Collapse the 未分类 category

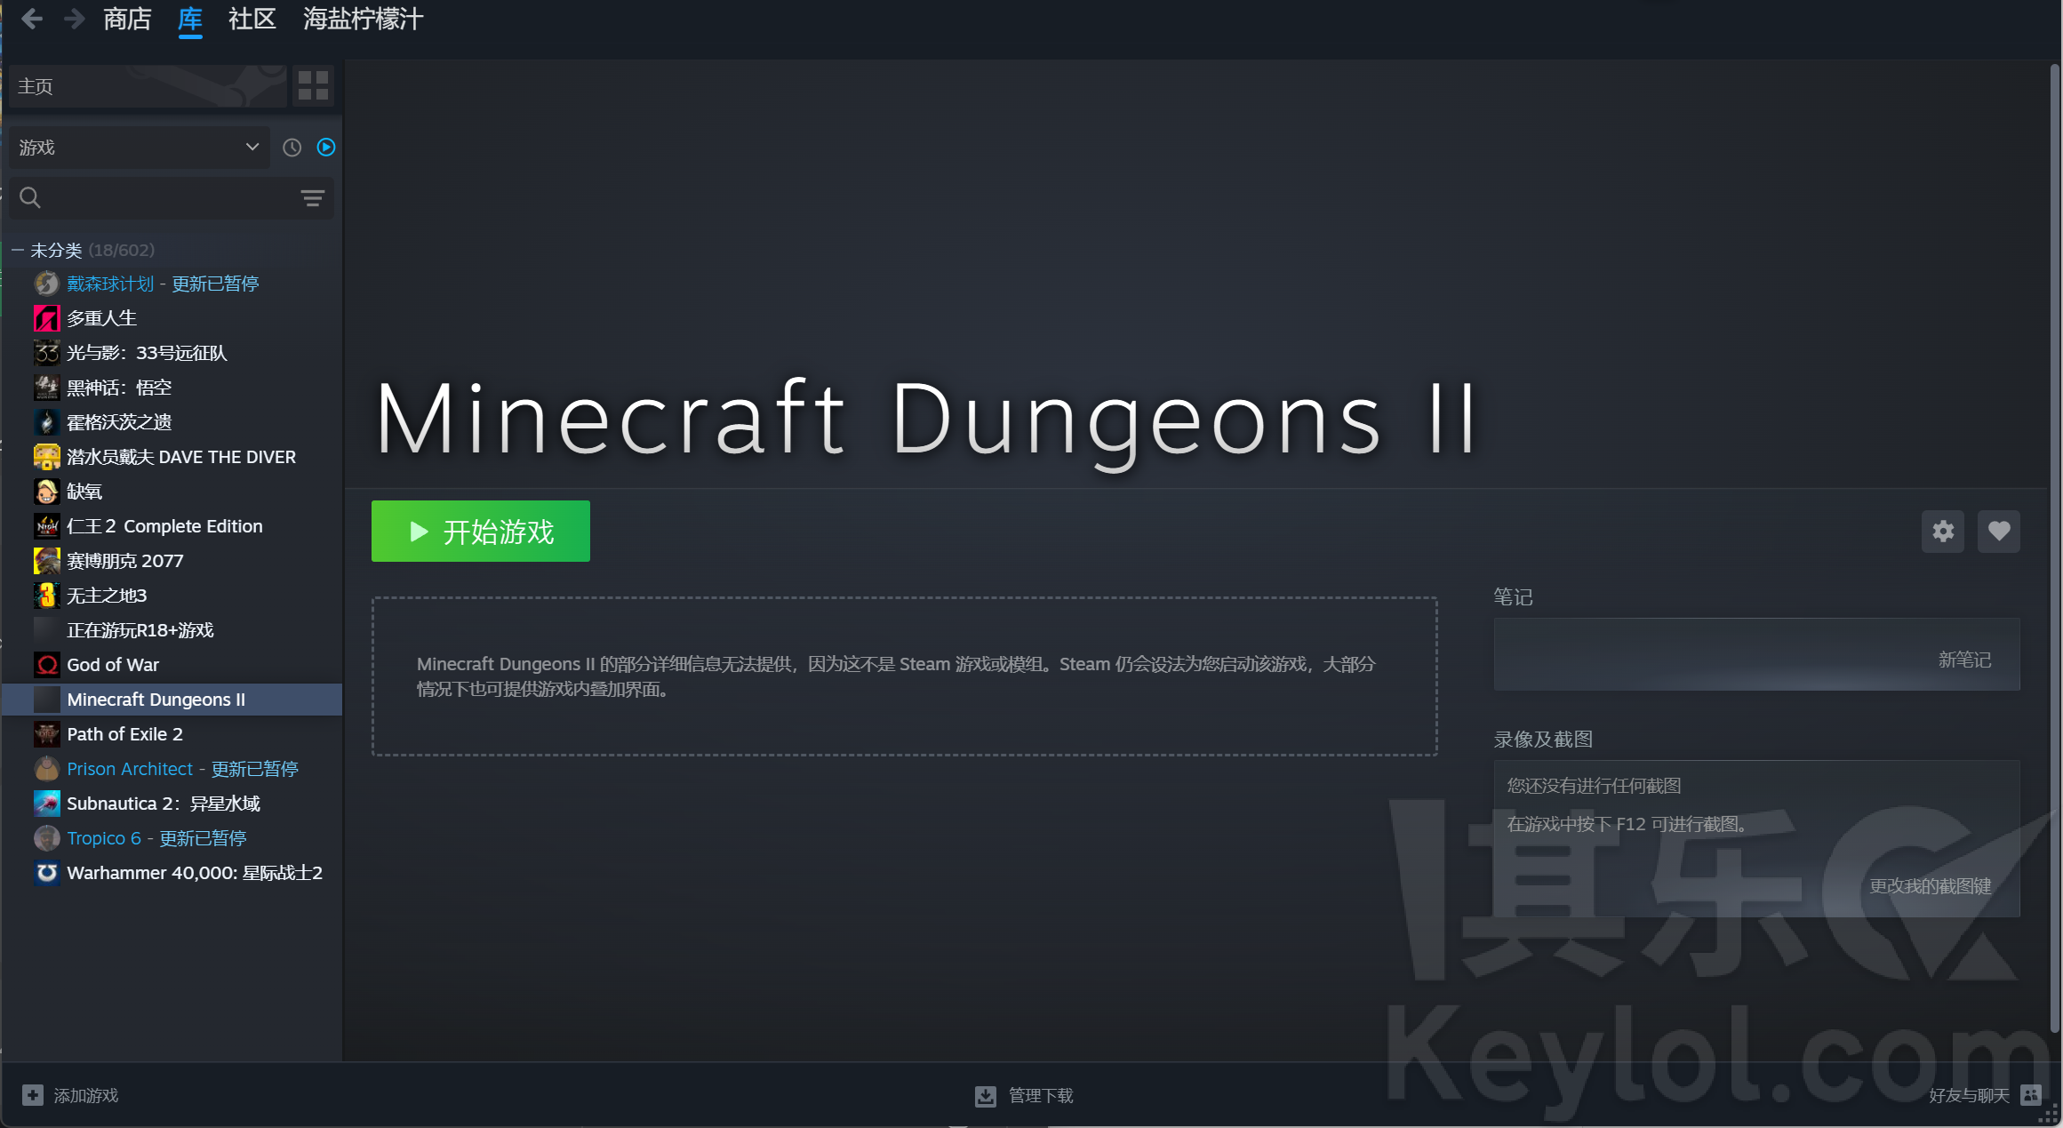pos(17,251)
